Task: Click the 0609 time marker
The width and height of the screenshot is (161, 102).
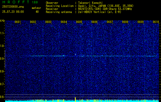Action: tap(141, 22)
